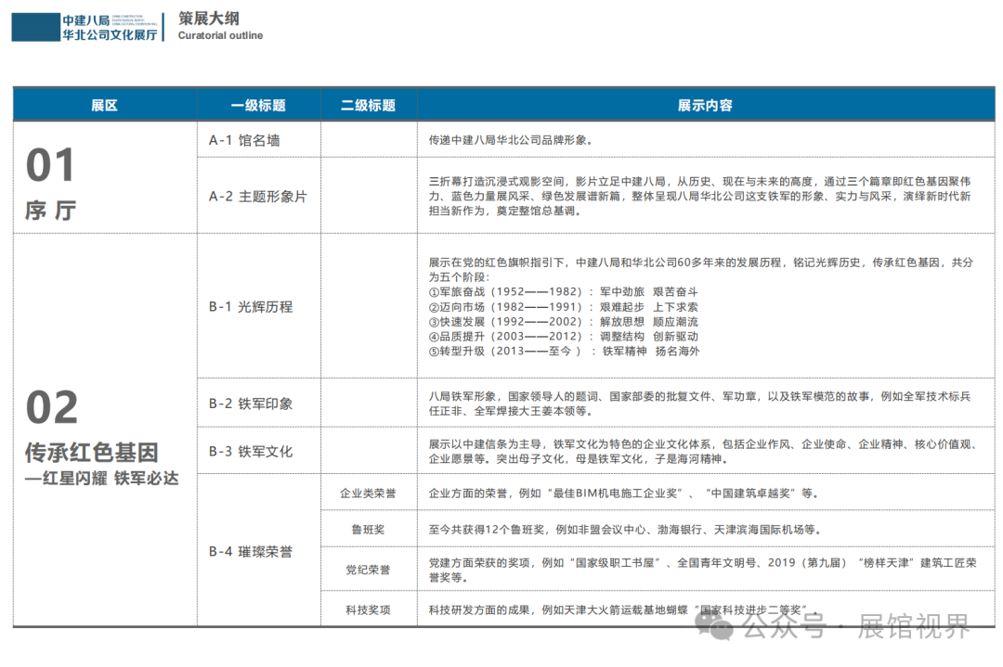Click the Curatorial outline subtitle
The image size is (1003, 667).
pyautogui.click(x=220, y=36)
